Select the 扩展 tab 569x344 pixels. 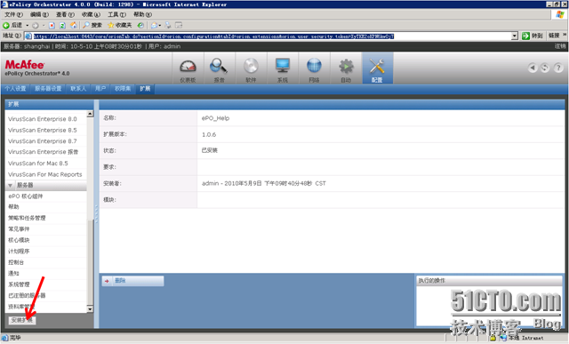point(145,89)
